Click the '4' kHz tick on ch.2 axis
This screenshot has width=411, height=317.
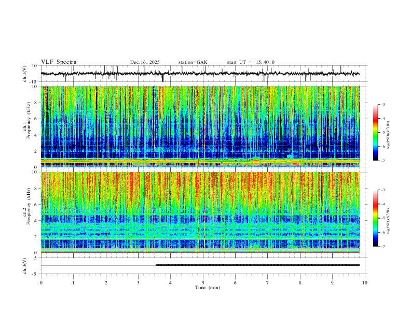click(36, 221)
